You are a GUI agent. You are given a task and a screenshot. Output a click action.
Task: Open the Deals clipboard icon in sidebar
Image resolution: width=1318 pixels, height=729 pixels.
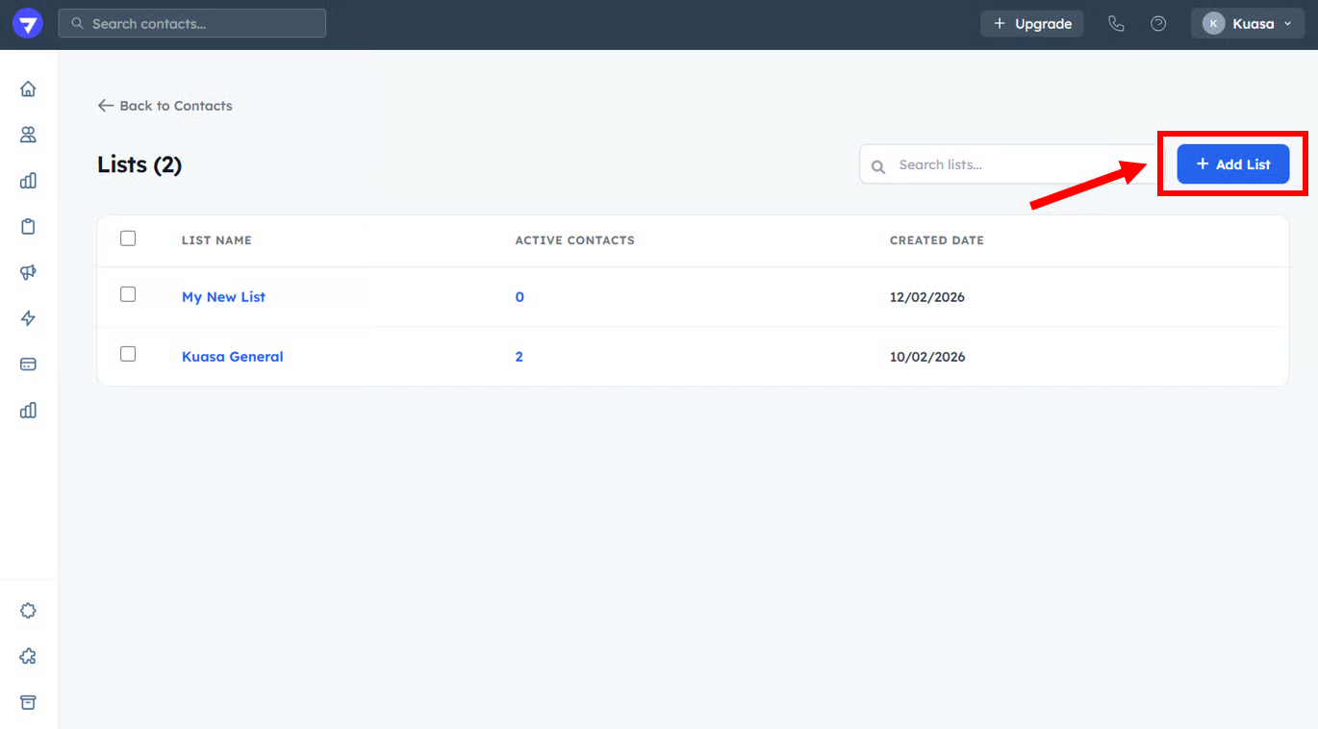click(28, 227)
